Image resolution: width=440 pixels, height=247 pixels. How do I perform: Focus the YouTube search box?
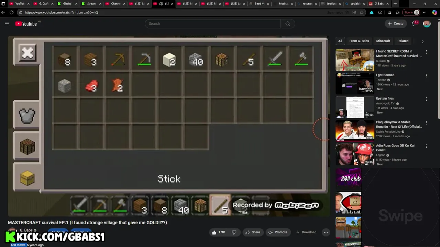[213, 24]
